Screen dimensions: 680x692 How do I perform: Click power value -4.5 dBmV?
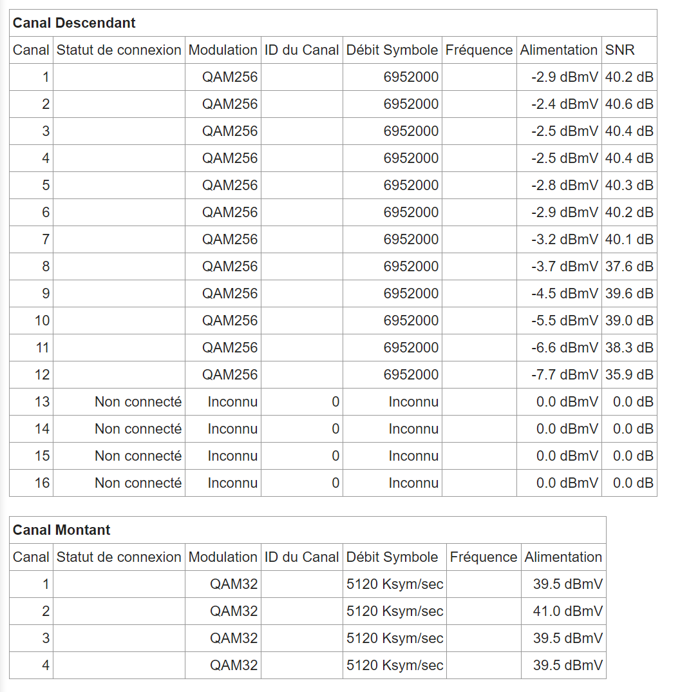click(x=565, y=293)
